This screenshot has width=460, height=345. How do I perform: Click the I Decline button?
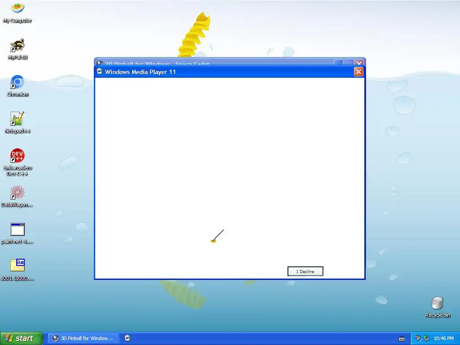(305, 271)
